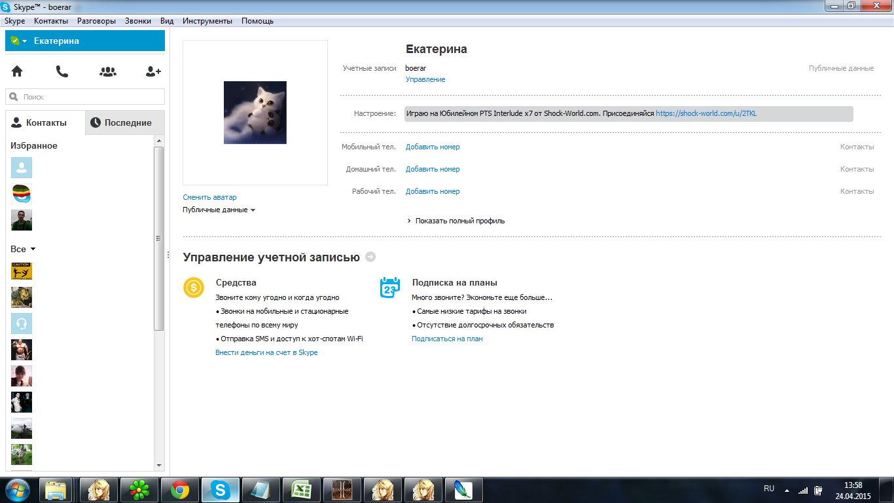Open Контакты visibility for home phone
Screen dimensions: 894x503
coord(857,169)
